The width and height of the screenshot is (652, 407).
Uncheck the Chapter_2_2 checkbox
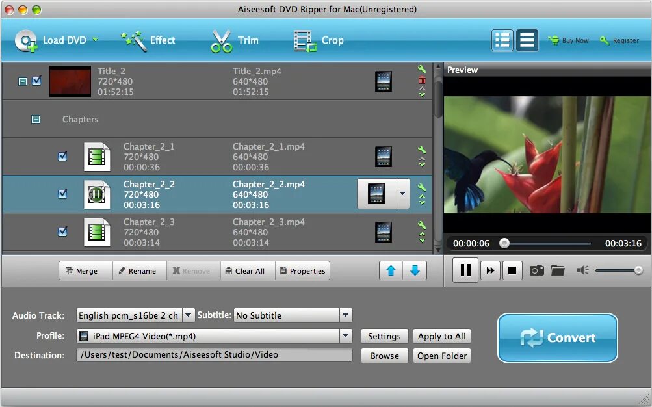[62, 194]
